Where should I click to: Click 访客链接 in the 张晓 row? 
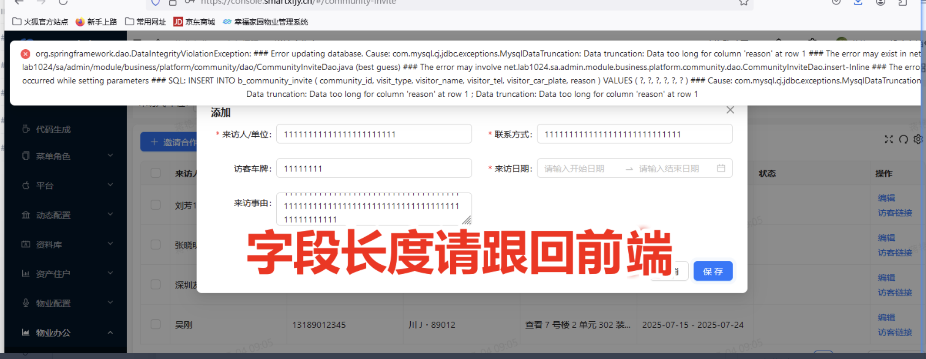click(x=895, y=252)
